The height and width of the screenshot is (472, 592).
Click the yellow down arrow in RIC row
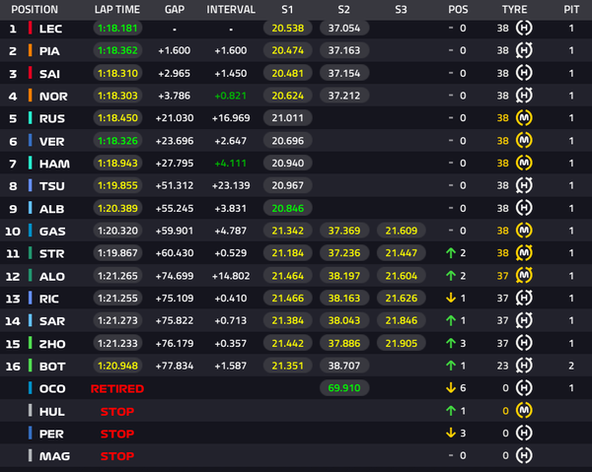pos(451,299)
